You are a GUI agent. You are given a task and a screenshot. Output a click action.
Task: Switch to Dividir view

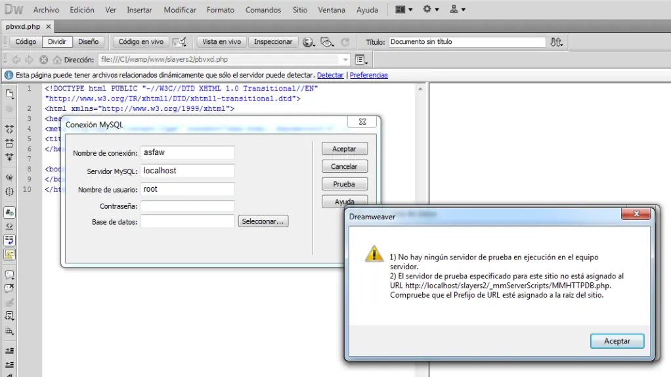57,41
